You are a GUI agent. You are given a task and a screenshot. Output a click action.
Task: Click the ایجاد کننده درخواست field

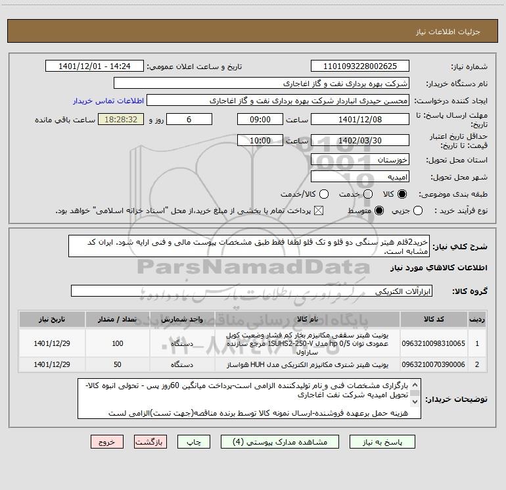click(x=278, y=101)
